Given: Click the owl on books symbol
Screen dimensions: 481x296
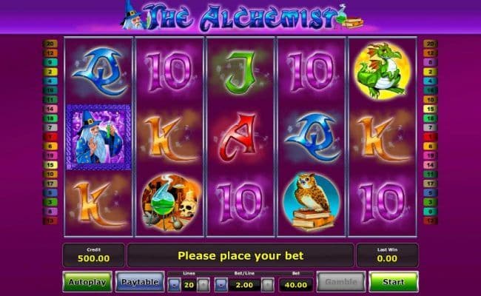Looking at the screenshot, I should tap(311, 203).
